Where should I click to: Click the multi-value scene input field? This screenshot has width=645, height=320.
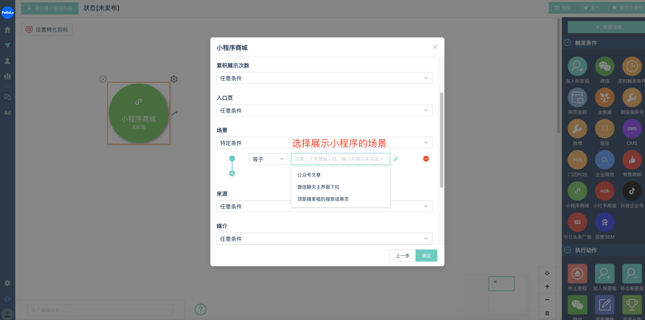(x=340, y=159)
